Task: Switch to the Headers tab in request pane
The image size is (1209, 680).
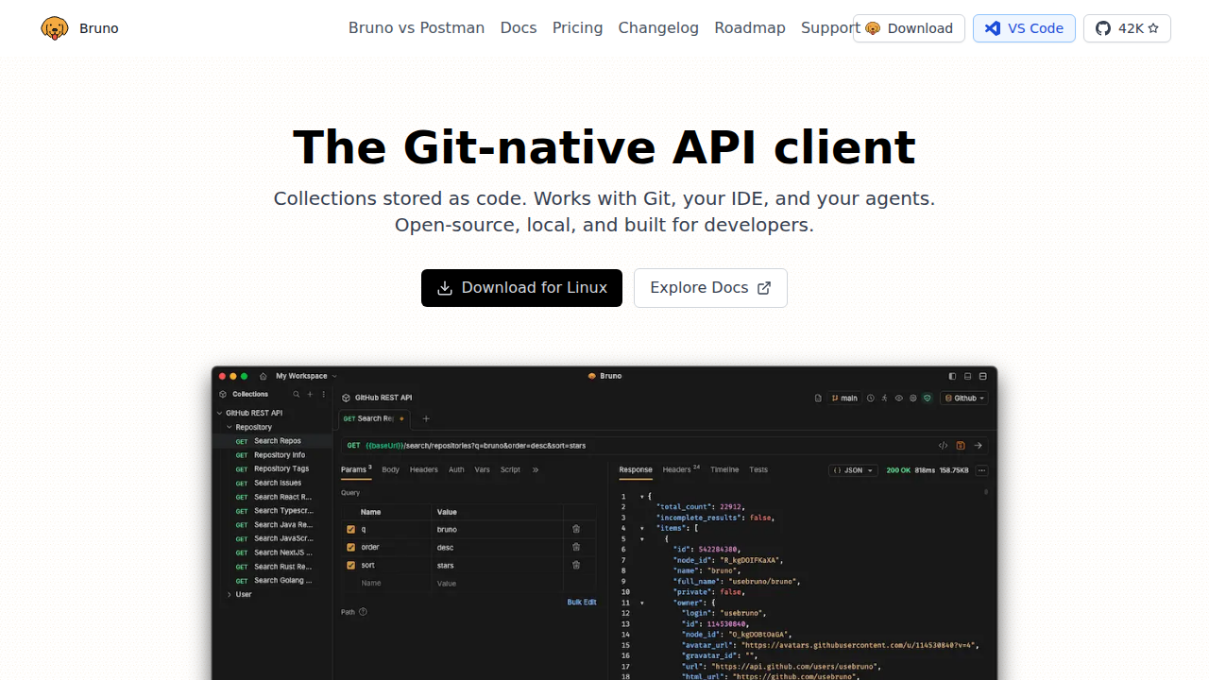Action: [x=423, y=469]
